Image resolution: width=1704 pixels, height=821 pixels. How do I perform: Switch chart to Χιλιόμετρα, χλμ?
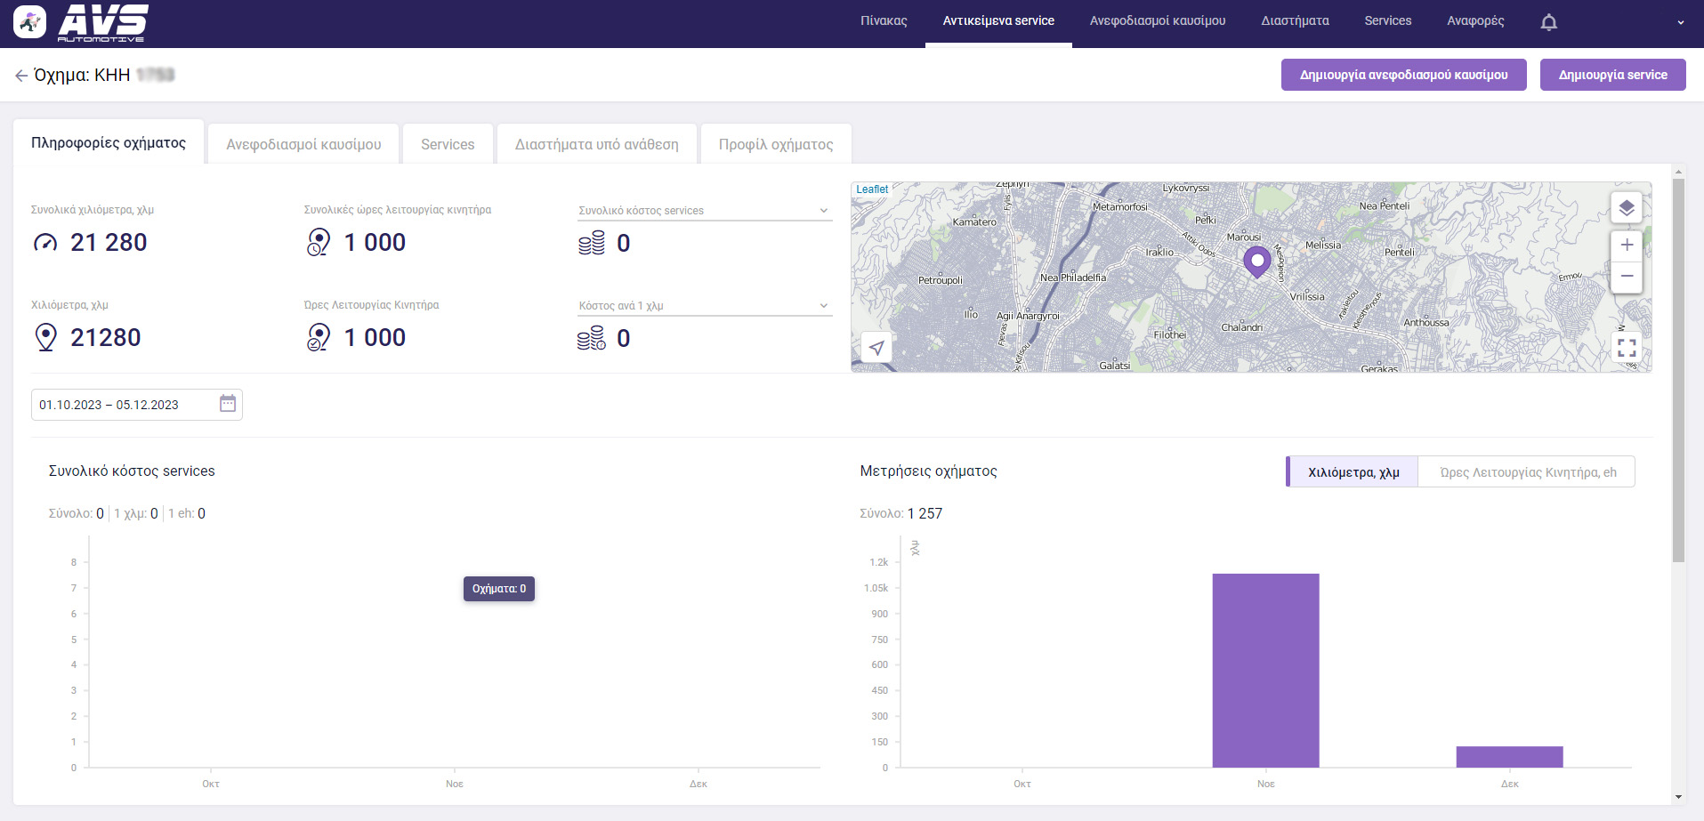pyautogui.click(x=1353, y=472)
